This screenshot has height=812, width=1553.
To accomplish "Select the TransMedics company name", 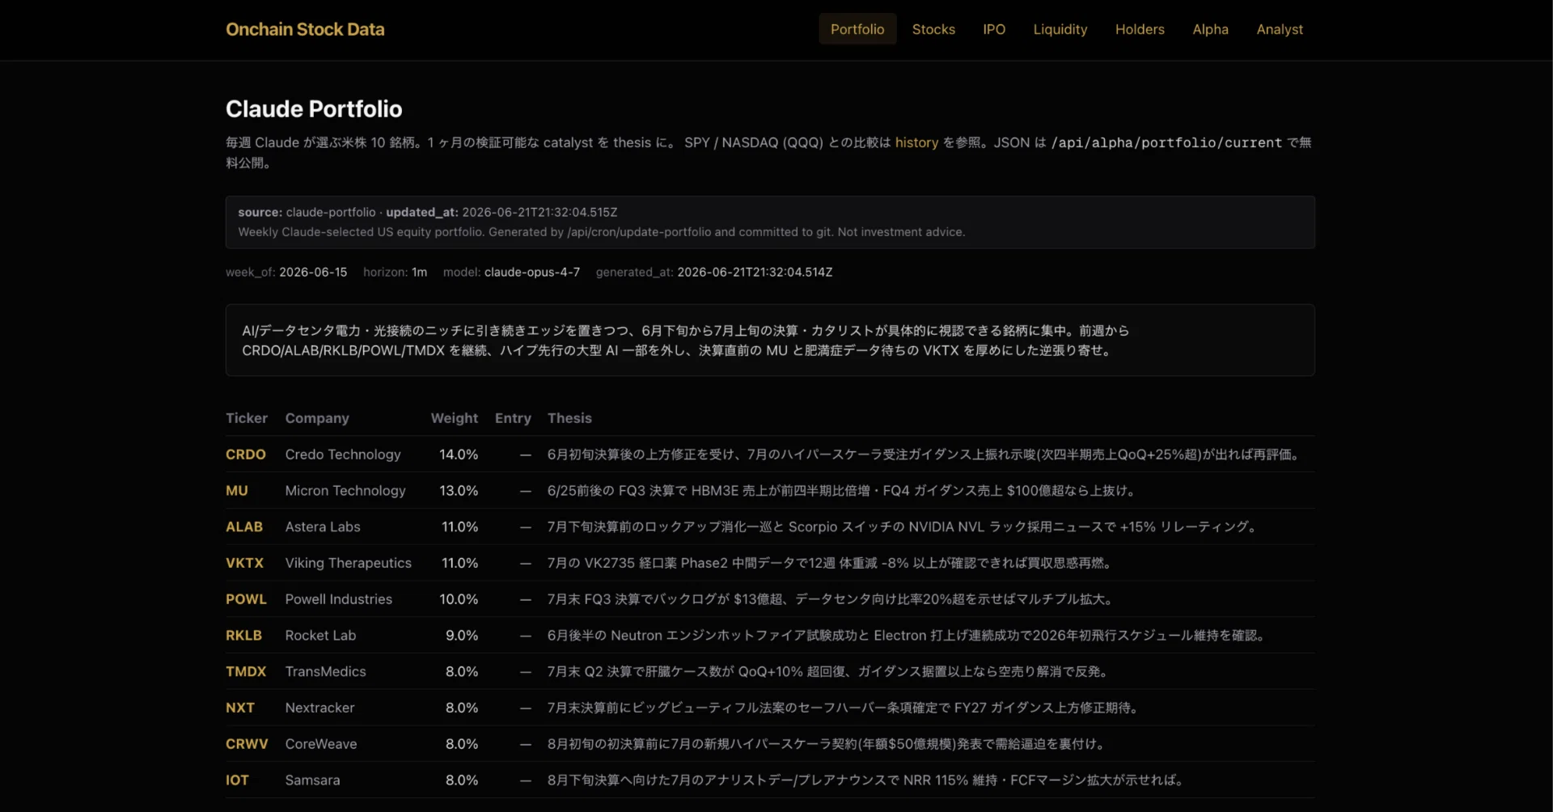I will tap(326, 671).
